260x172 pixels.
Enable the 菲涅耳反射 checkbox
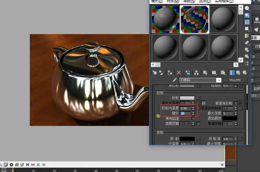235,103
